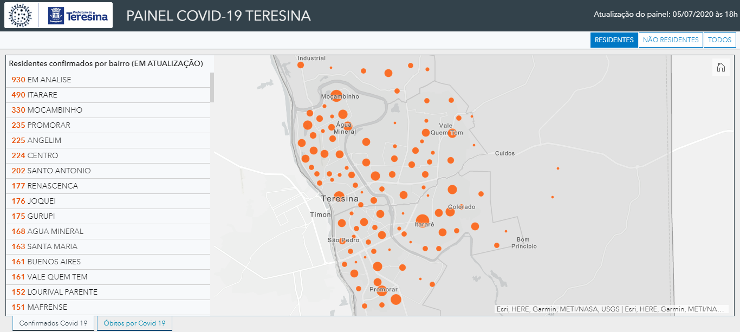Select the 175 GURUPI list row

(108, 216)
